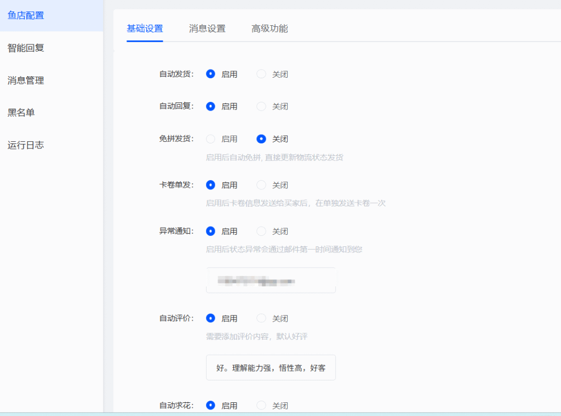This screenshot has width=561, height=416.
Task: Click the 自动回复 field label
Action: (176, 106)
